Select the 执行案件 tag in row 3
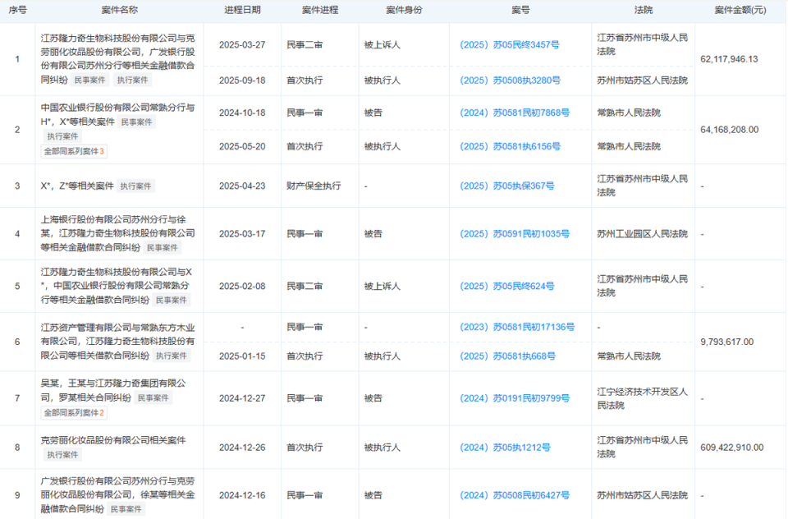This screenshot has width=788, height=519. 135,186
